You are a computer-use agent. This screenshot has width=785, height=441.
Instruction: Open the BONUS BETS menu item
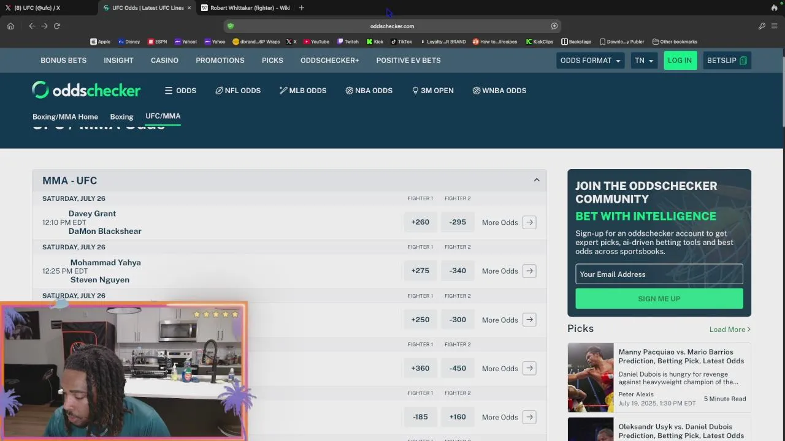(x=63, y=61)
